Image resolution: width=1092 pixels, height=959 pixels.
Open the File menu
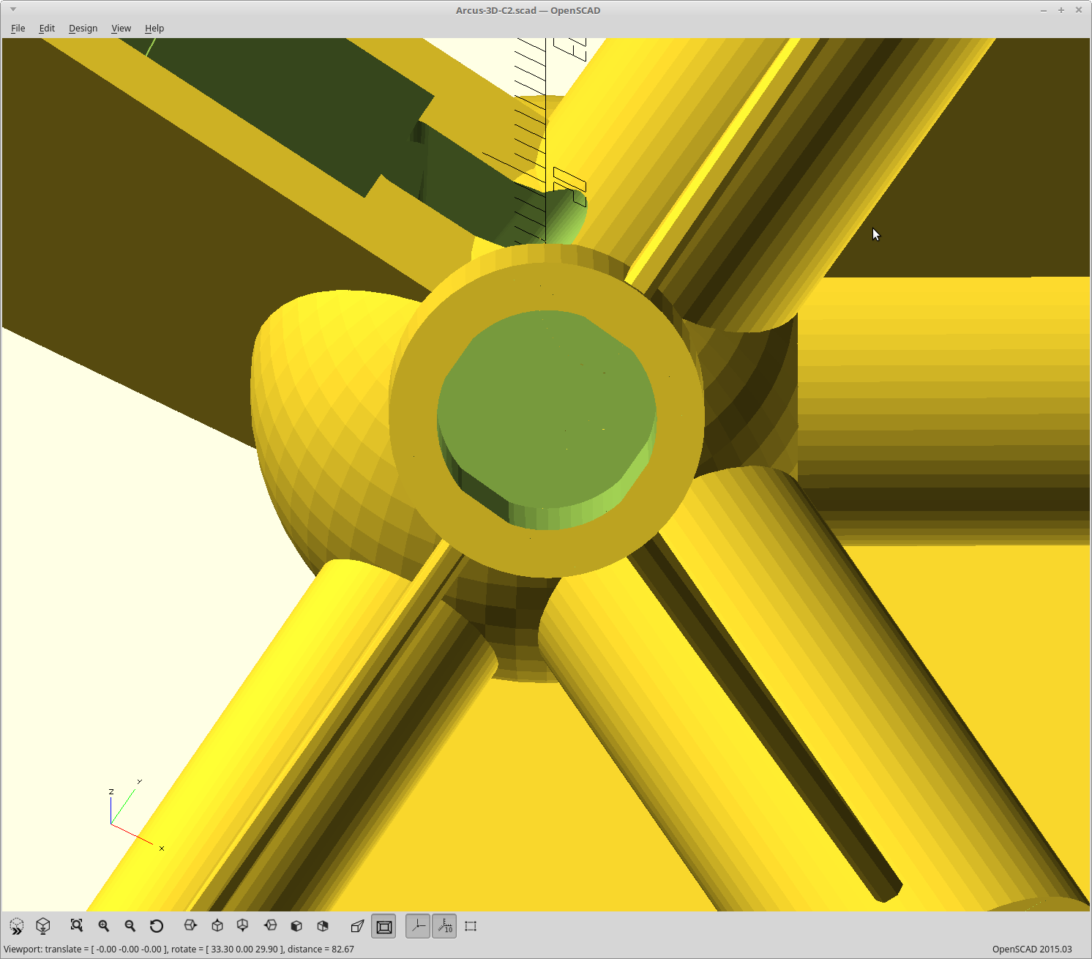click(x=18, y=28)
